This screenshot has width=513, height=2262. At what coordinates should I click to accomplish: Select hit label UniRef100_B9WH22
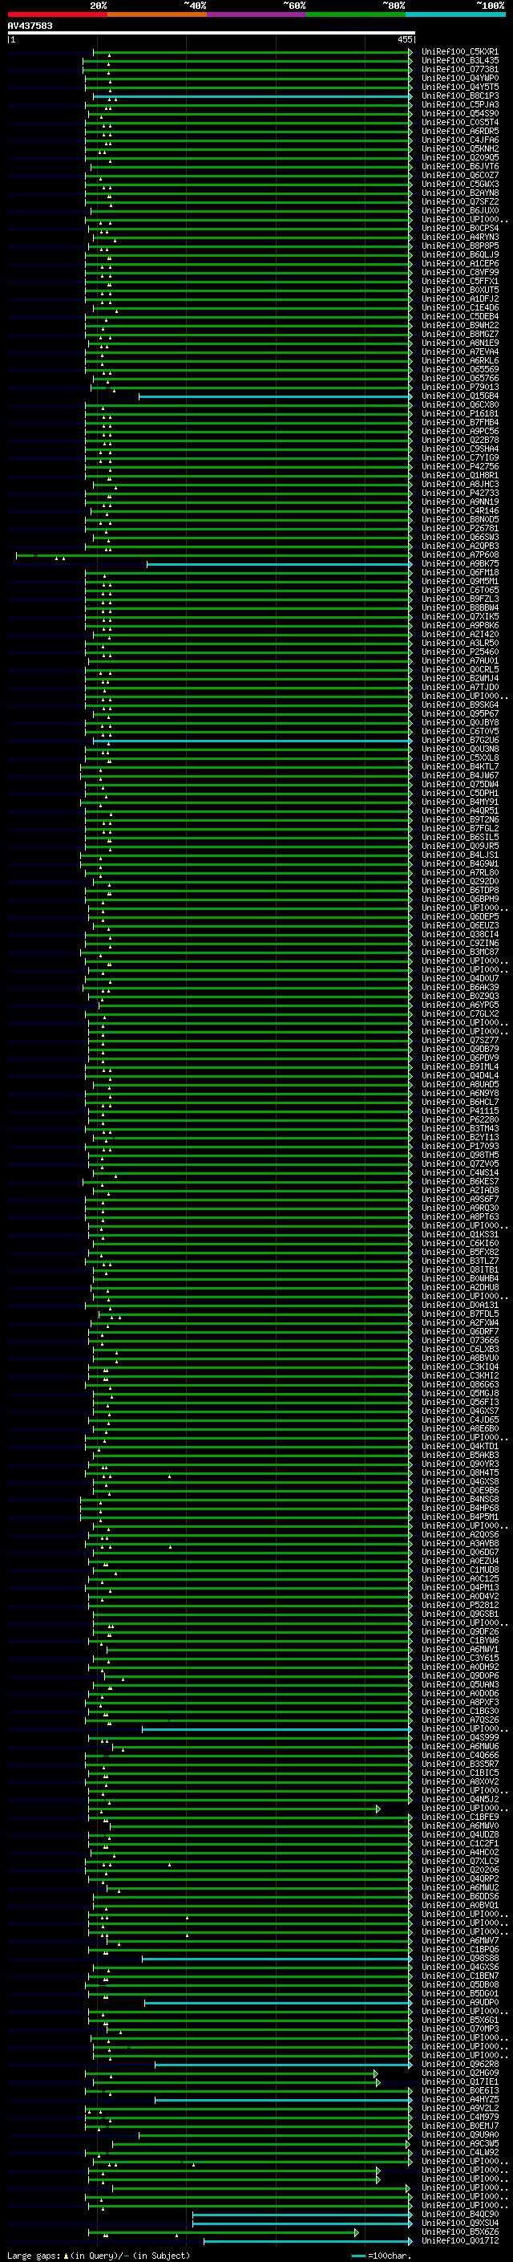click(459, 326)
